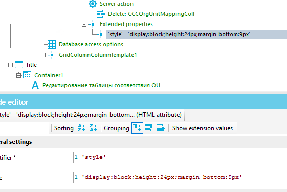Click the Grouping label in toolbar
The width and height of the screenshot is (287, 192).
[x=117, y=128]
